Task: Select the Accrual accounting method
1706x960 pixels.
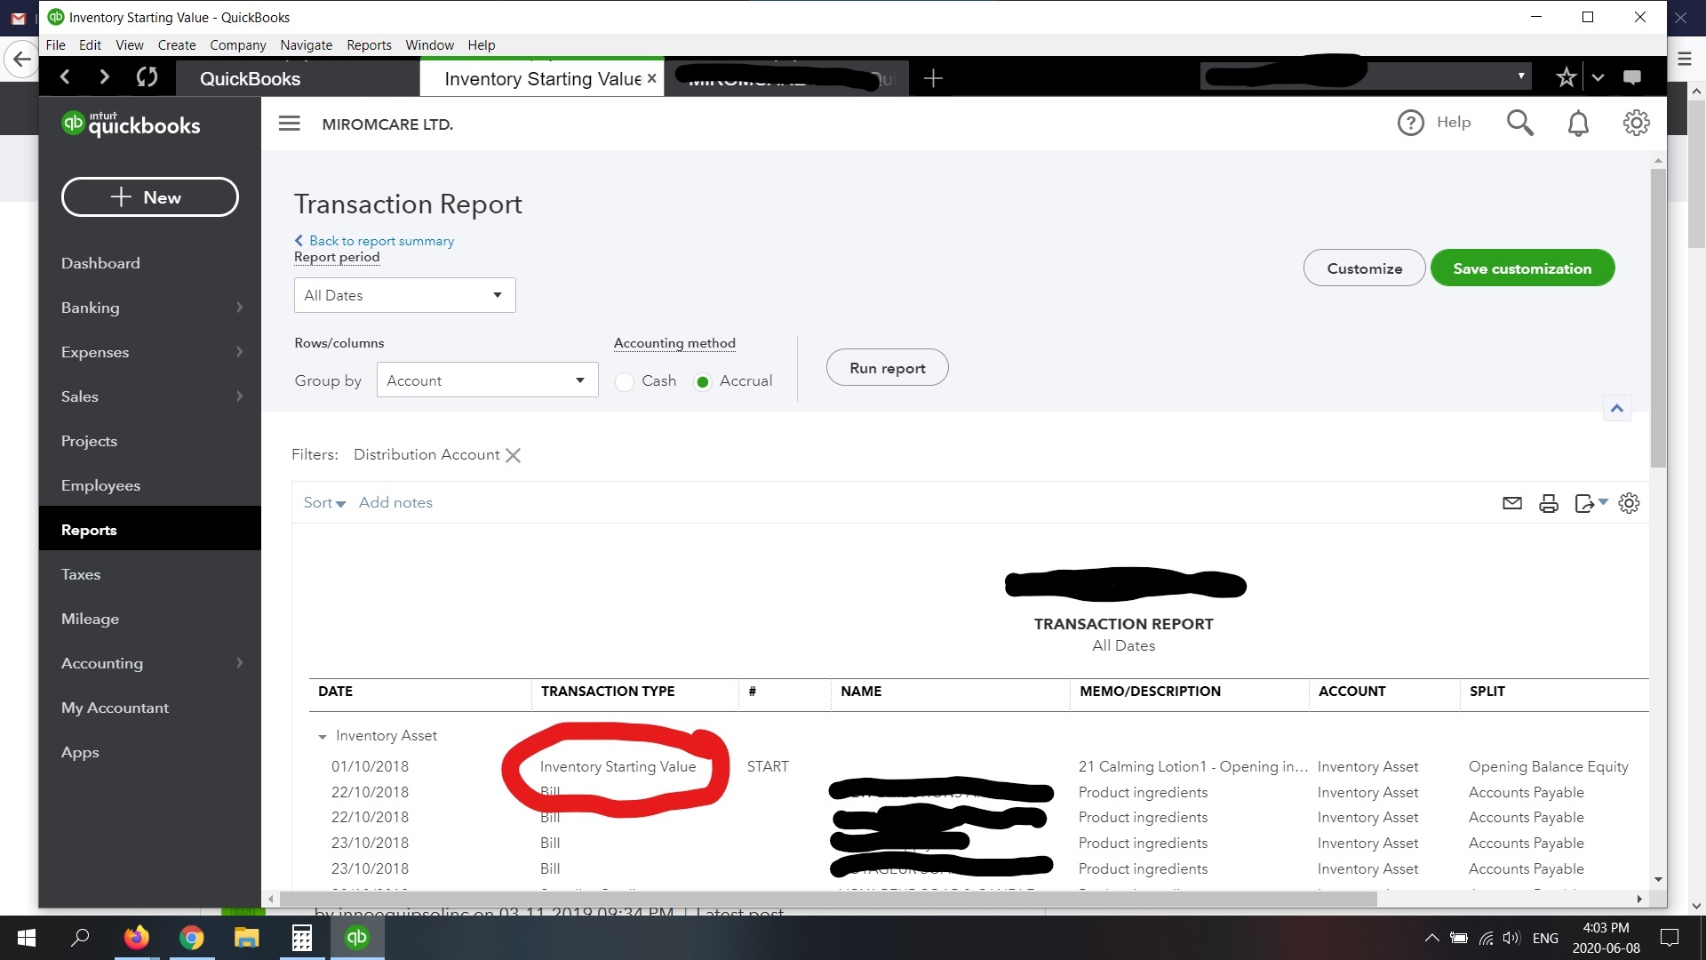Action: tap(703, 381)
